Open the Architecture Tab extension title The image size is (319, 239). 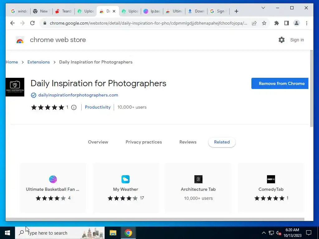point(198,190)
